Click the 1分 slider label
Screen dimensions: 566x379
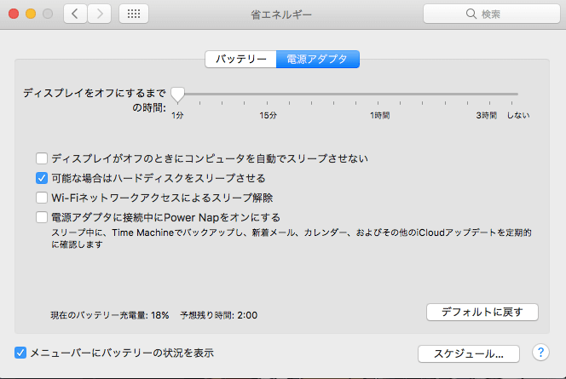(177, 115)
